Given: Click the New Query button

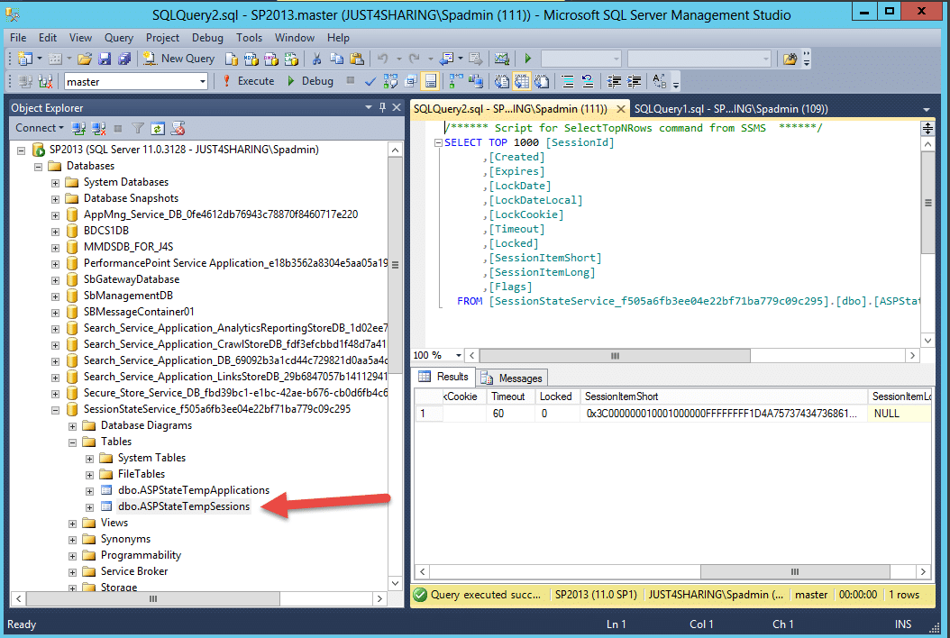Looking at the screenshot, I should (178, 59).
